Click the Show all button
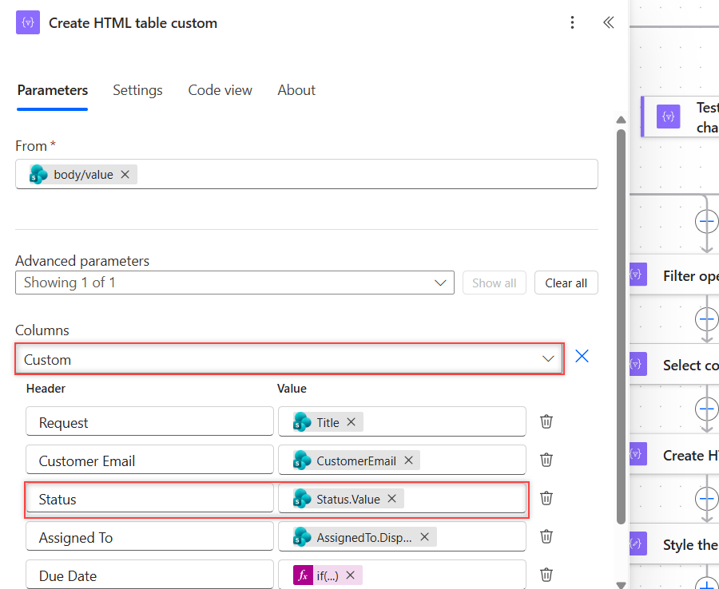Image resolution: width=719 pixels, height=589 pixels. [x=495, y=283]
